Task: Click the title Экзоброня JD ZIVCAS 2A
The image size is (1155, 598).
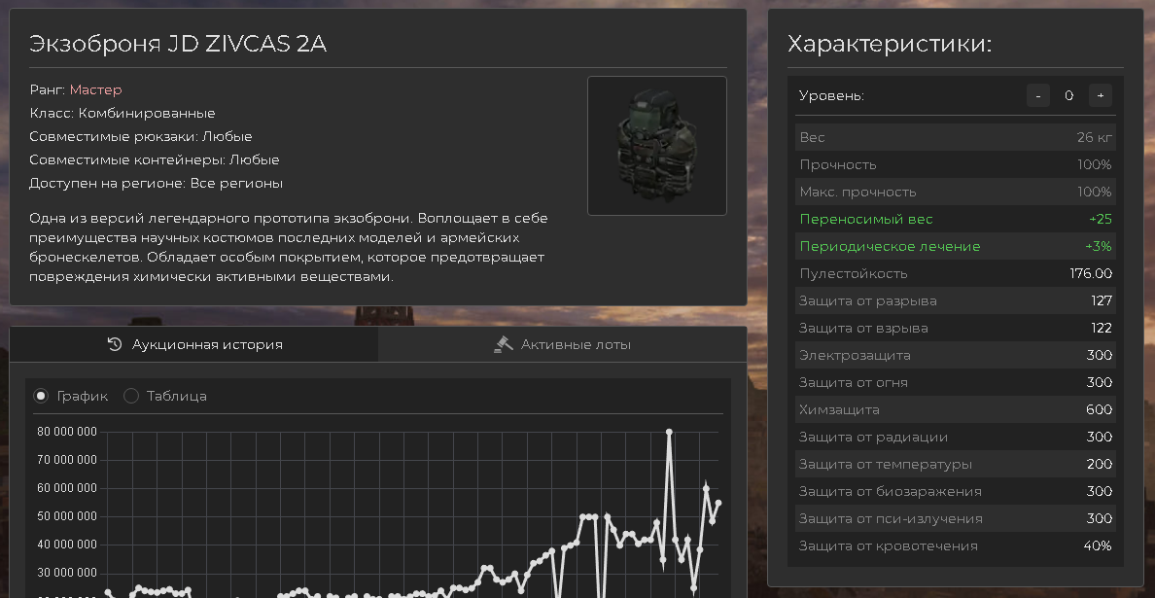Action: tap(178, 44)
